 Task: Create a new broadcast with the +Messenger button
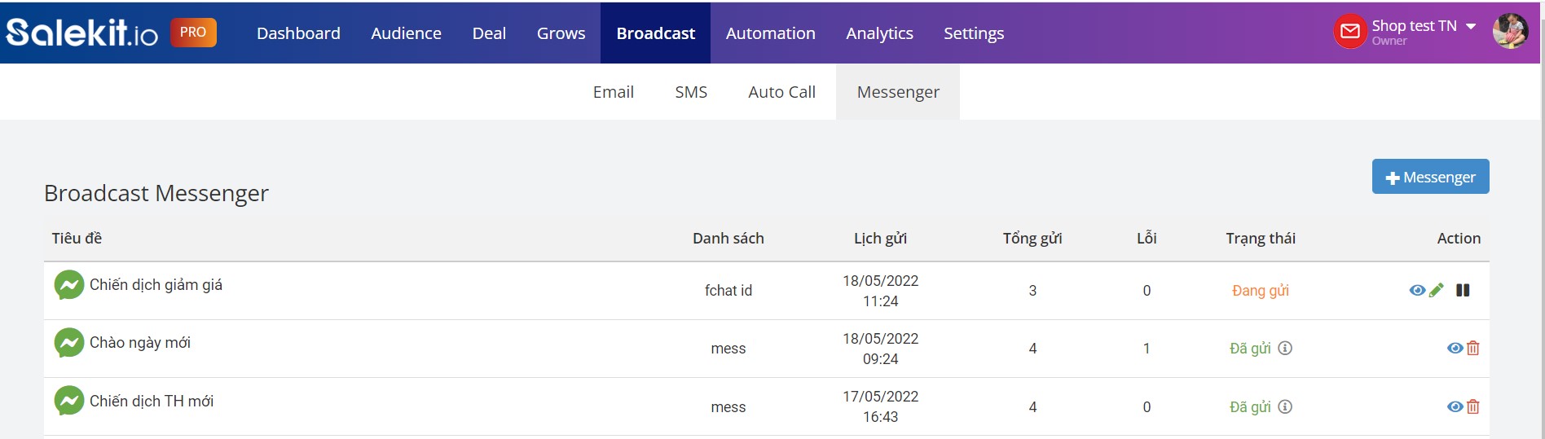[x=1430, y=177]
